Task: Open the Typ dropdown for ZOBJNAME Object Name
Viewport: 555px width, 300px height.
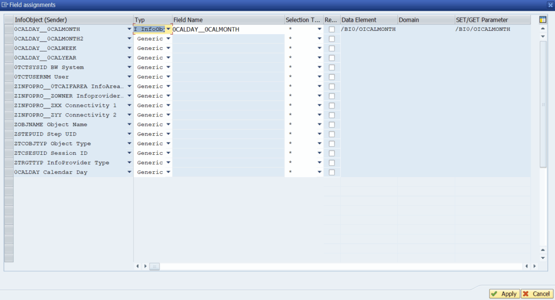Action: pos(169,125)
